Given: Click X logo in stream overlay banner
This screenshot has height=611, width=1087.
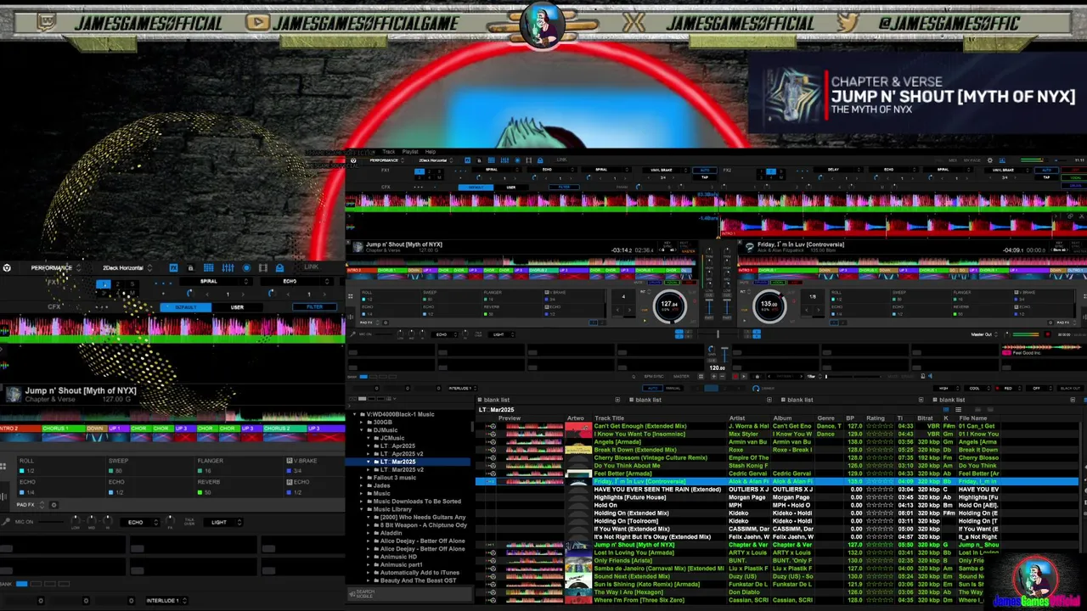Looking at the screenshot, I should click(634, 23).
